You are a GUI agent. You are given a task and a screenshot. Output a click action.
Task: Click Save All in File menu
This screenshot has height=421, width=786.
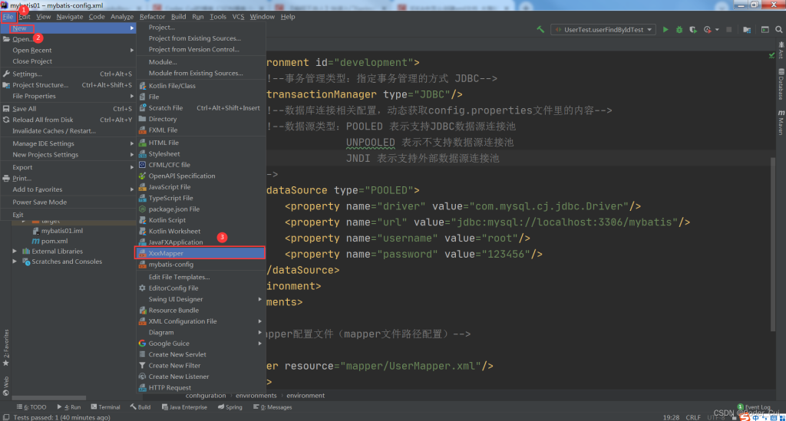68,109
